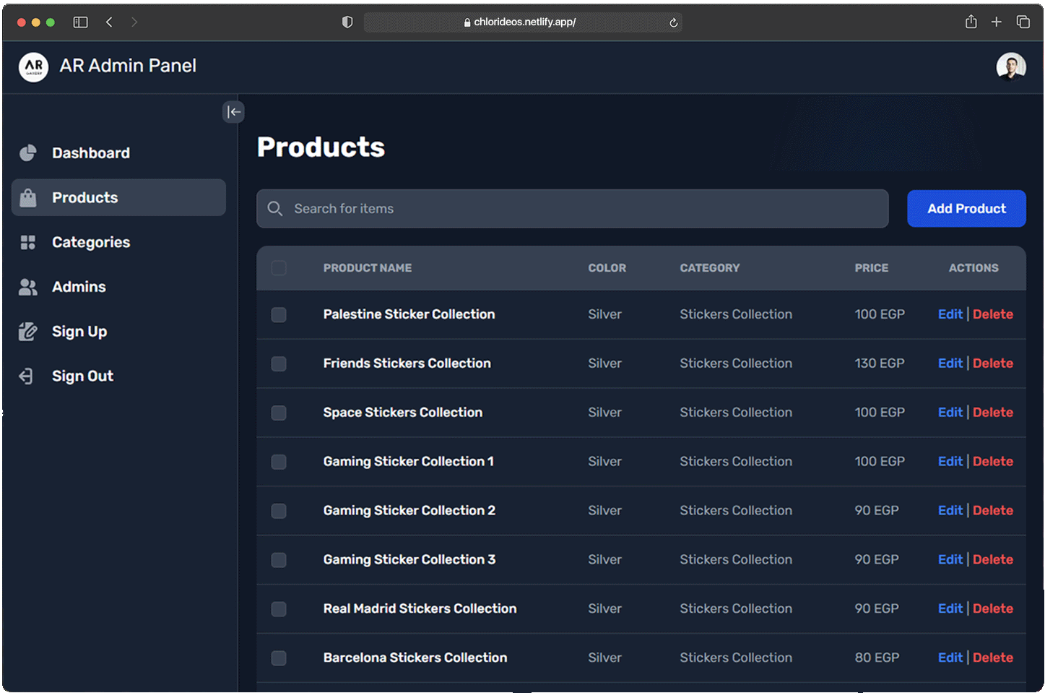The height and width of the screenshot is (693, 1045).
Task: Click the AR logo icon in header
Action: (33, 67)
